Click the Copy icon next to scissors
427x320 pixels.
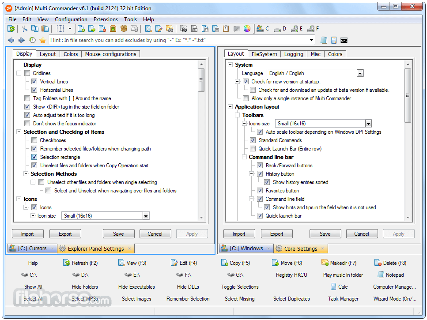pos(35,29)
